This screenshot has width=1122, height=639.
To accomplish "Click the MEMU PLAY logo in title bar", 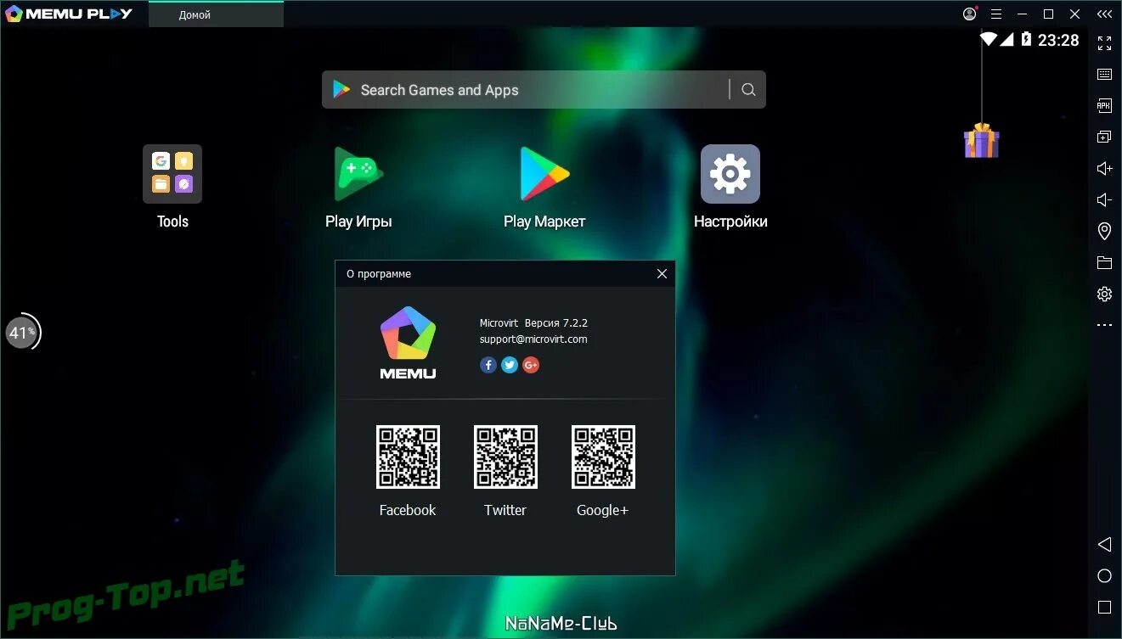I will pos(69,14).
